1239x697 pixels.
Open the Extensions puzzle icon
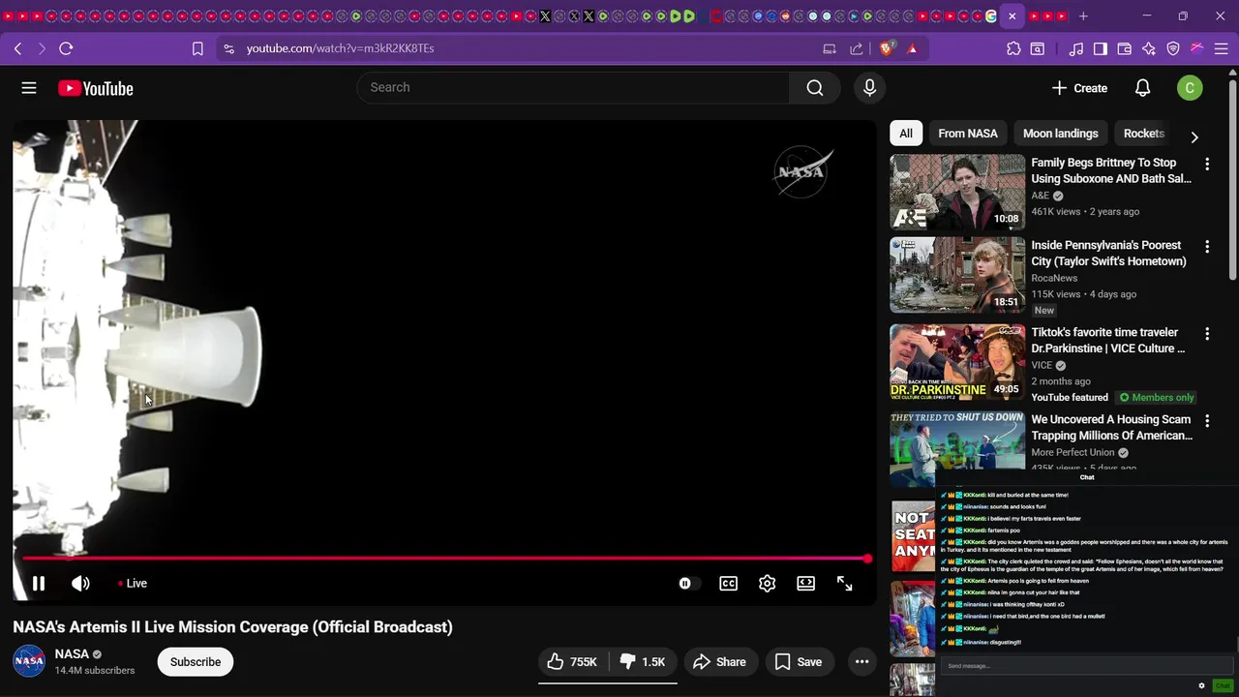(1013, 48)
